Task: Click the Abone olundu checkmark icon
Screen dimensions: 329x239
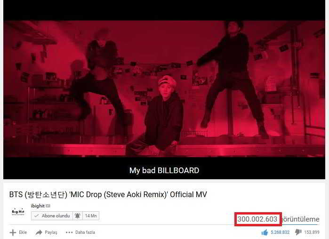Action: pyautogui.click(x=37, y=216)
